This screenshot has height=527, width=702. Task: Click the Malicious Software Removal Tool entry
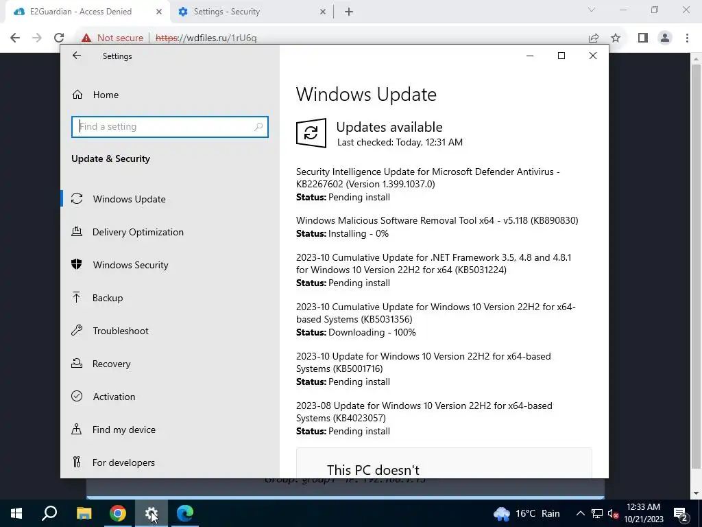[x=437, y=220]
